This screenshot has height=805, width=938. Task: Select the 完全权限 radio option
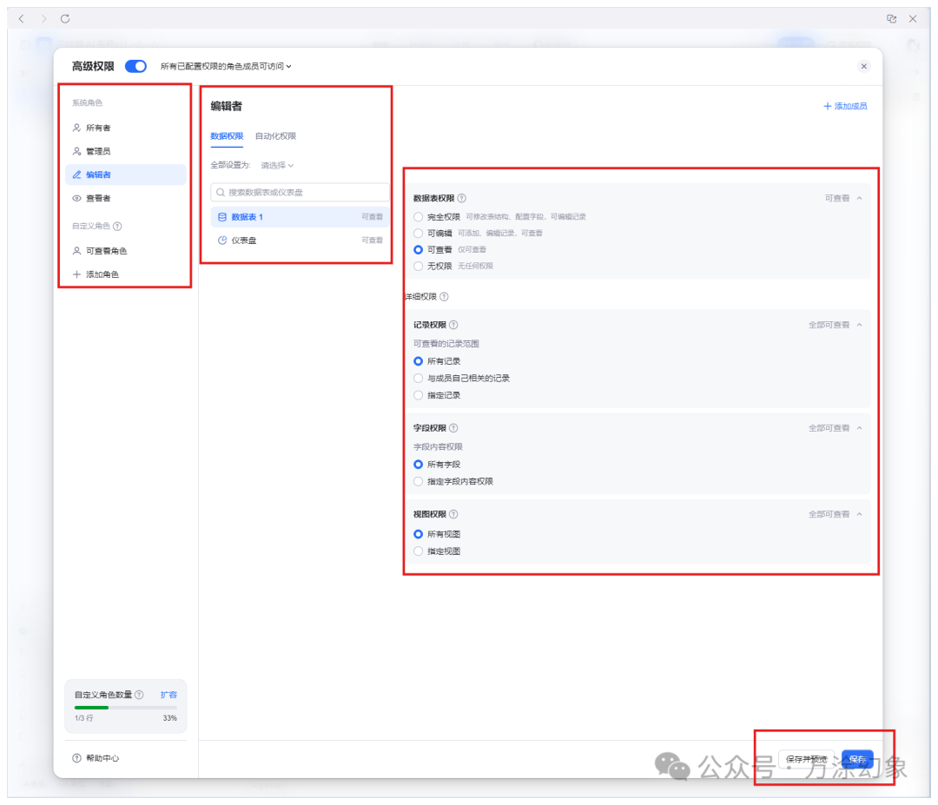click(x=418, y=216)
